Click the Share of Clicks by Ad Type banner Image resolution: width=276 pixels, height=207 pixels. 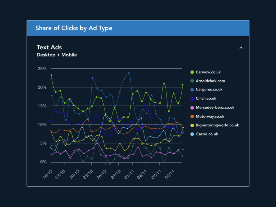pyautogui.click(x=74, y=28)
